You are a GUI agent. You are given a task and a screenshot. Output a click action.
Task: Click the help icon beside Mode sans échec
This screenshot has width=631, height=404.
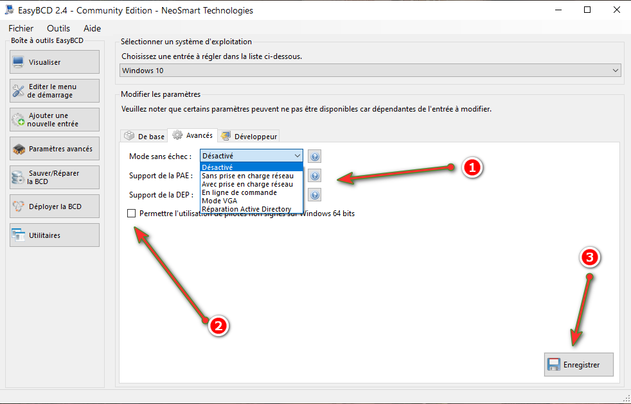pyautogui.click(x=314, y=156)
